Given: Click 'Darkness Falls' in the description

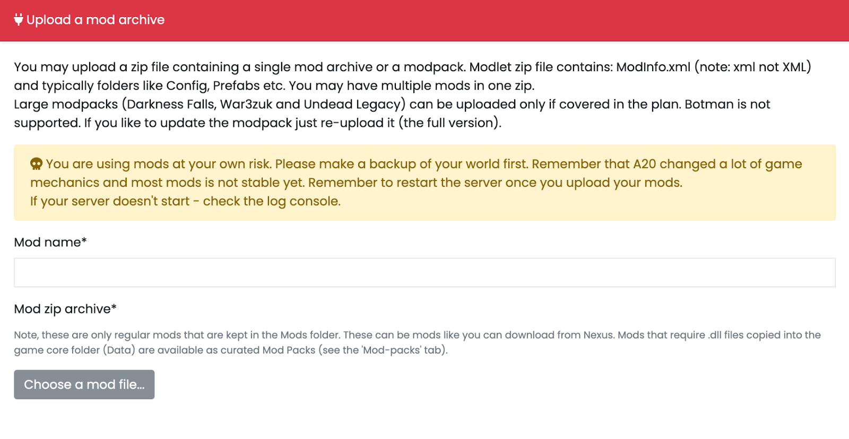Looking at the screenshot, I should (169, 104).
